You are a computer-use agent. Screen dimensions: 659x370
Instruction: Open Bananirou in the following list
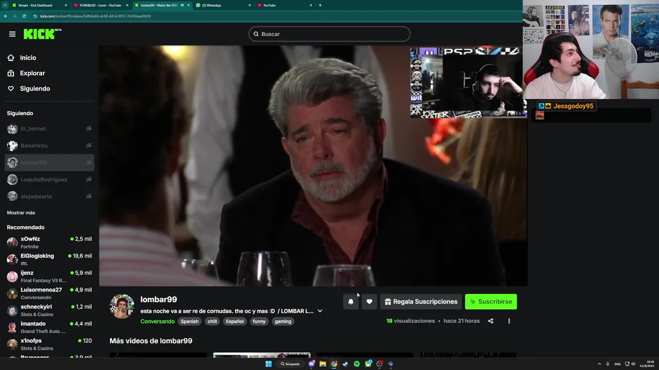click(x=49, y=146)
